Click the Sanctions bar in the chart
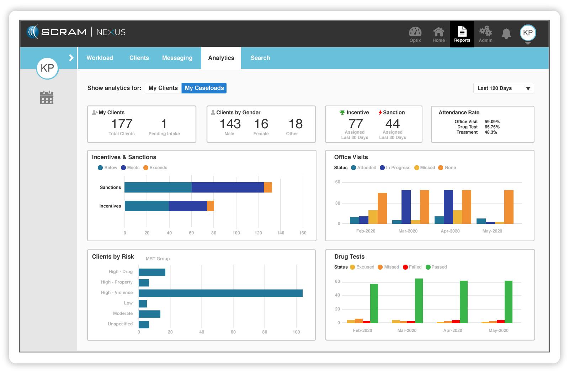569x373 pixels. click(198, 187)
